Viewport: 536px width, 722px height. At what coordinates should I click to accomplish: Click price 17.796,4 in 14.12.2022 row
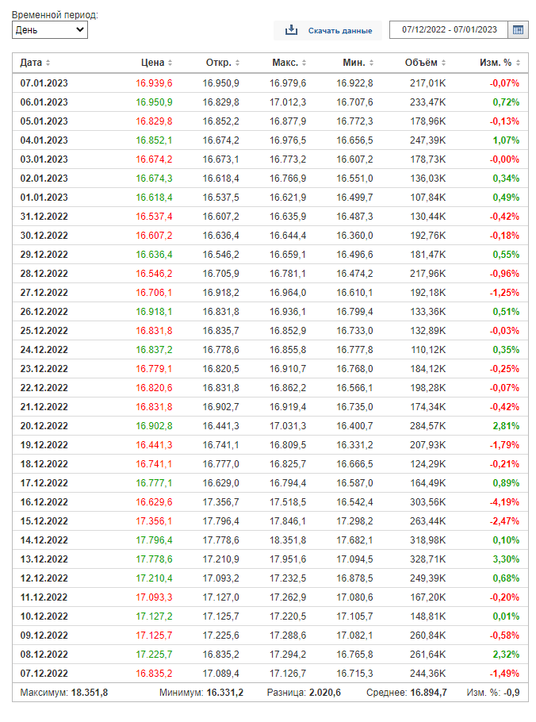click(x=154, y=540)
